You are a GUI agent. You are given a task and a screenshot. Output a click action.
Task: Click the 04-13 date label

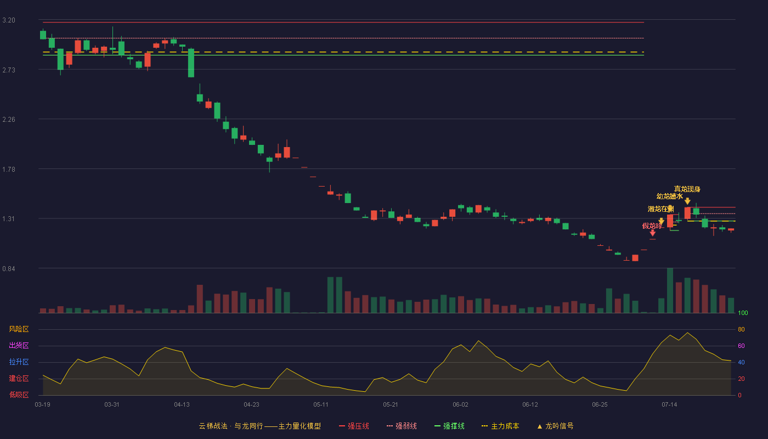[x=182, y=404]
